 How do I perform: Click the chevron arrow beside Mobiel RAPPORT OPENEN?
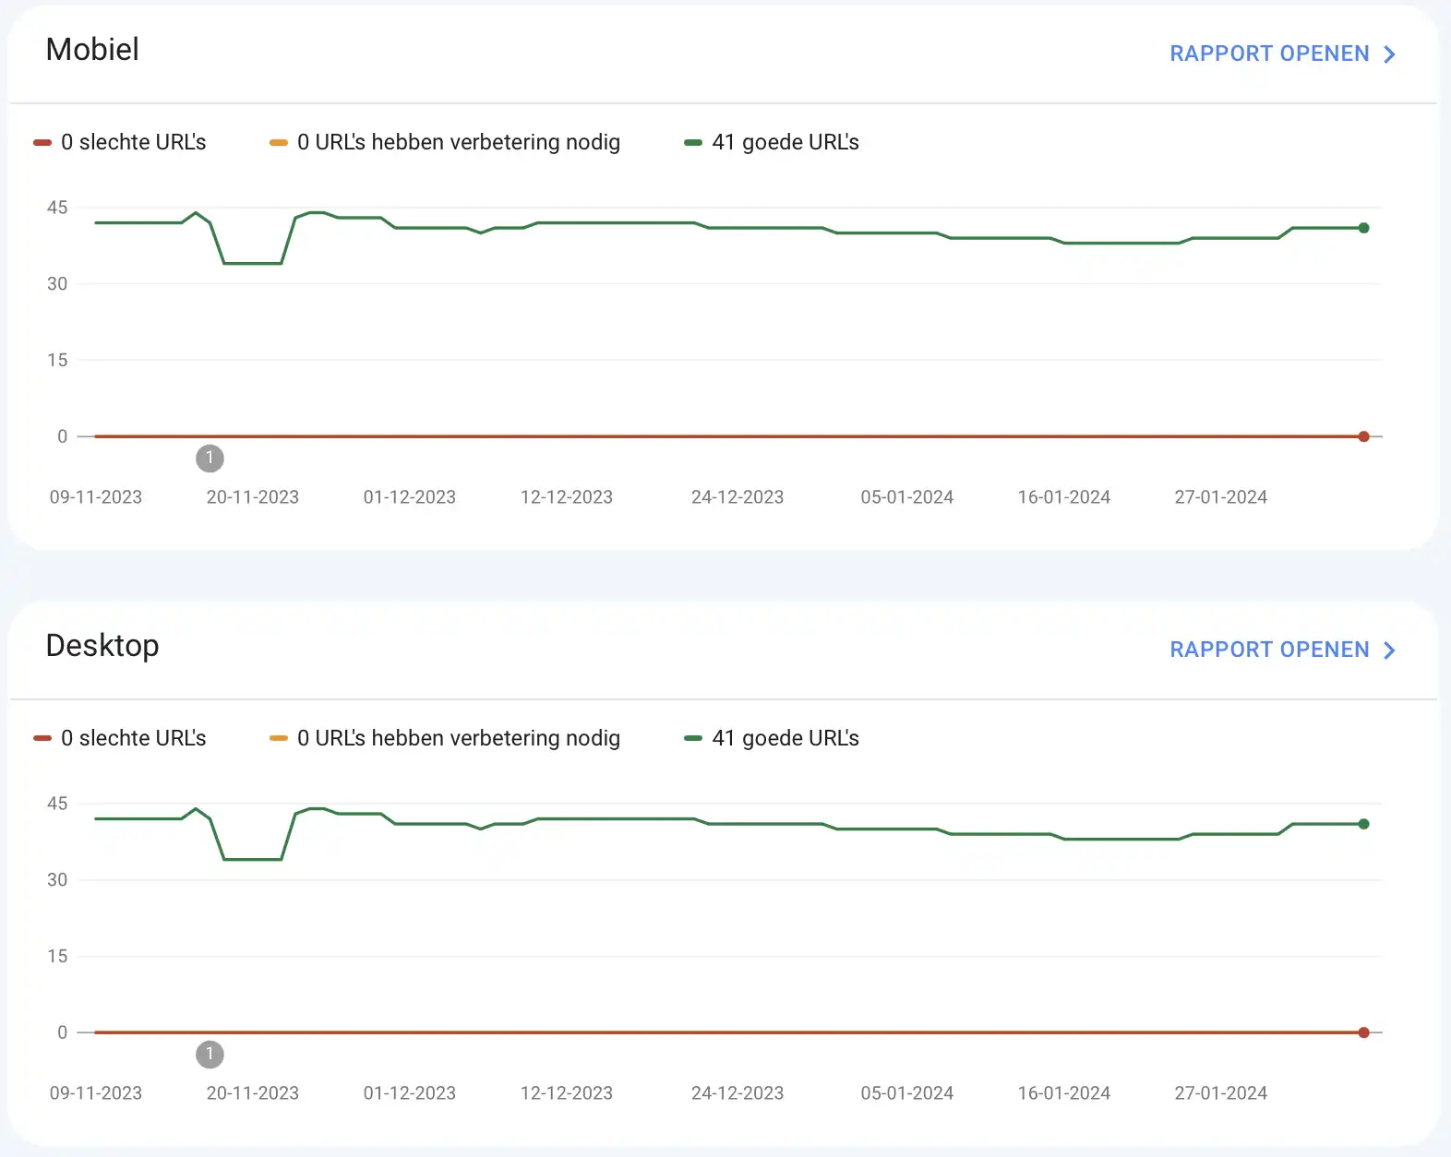[x=1389, y=54]
